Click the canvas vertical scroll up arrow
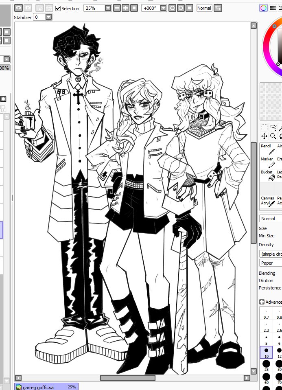Screen dimensions: 282x390 tap(254, 26)
